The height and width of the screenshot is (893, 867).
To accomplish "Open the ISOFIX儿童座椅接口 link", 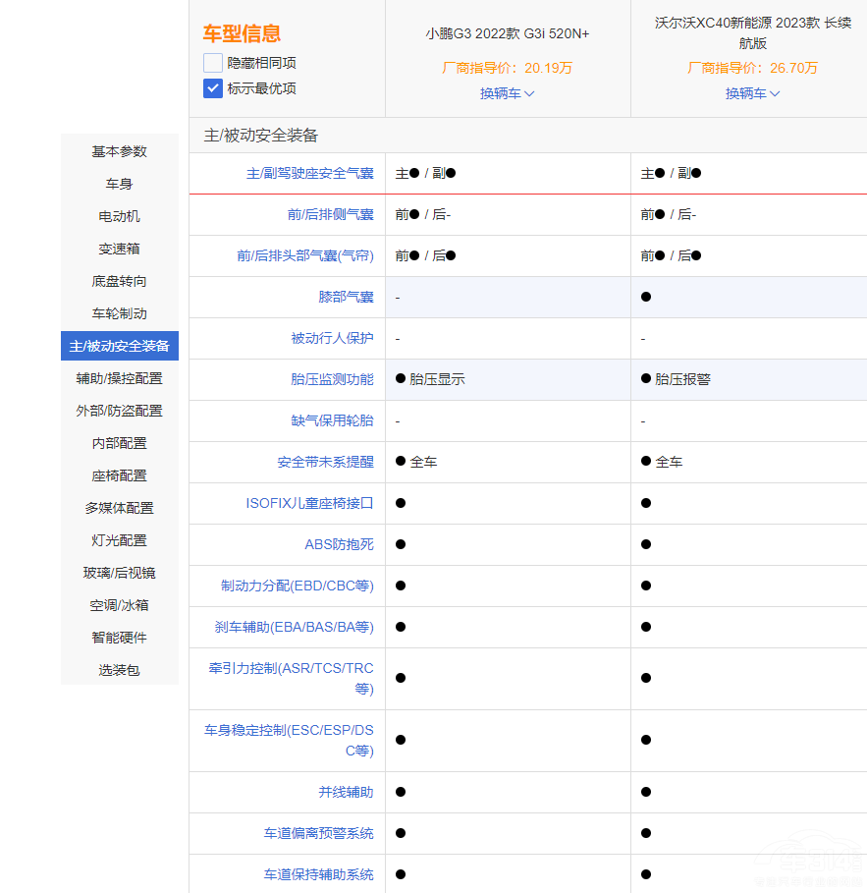I will (x=309, y=503).
